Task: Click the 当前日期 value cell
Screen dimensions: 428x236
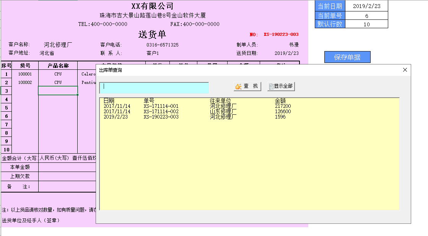Action: [x=366, y=6]
